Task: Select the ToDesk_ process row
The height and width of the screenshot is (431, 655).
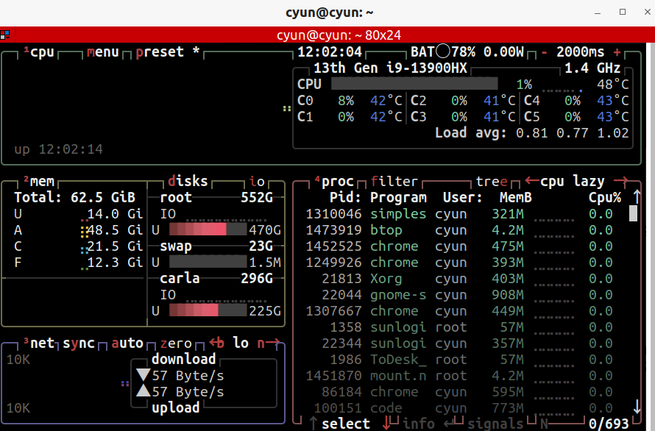Action: click(459, 360)
